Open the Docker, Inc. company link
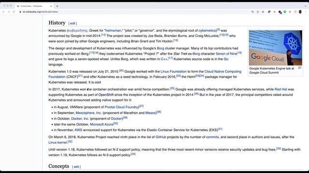 pos(80,119)
